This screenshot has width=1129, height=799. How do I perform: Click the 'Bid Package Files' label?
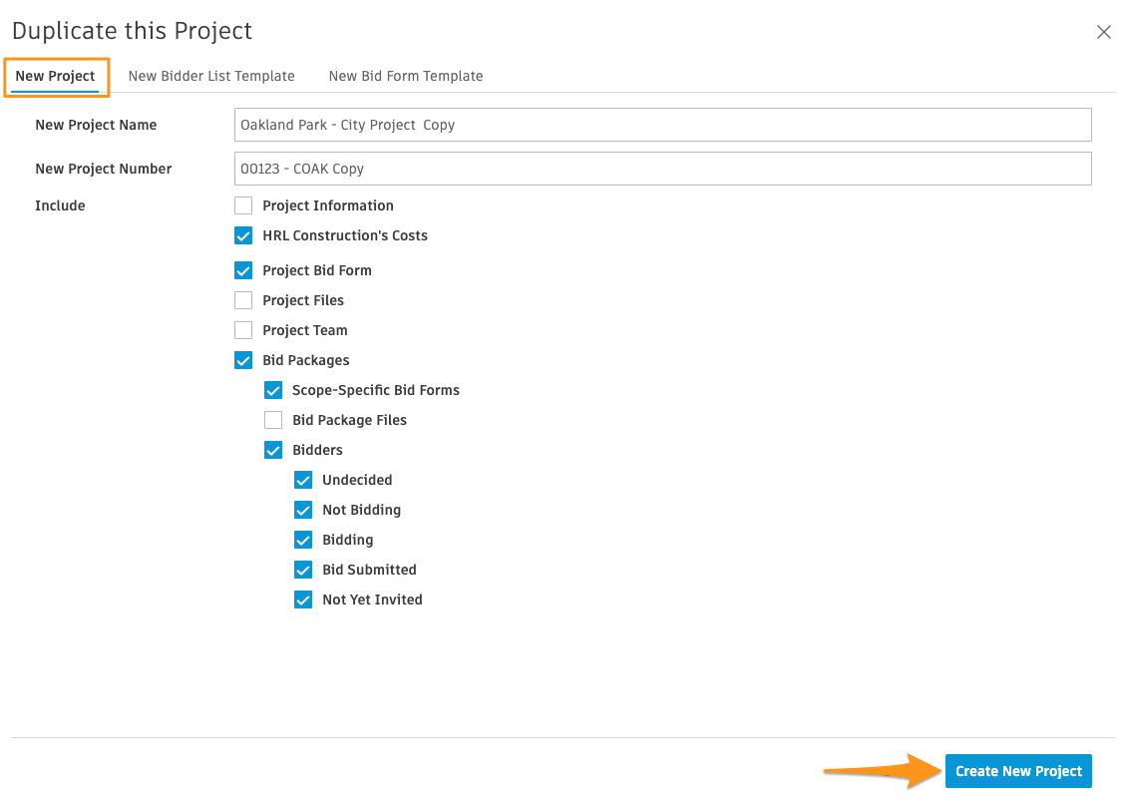[x=349, y=420]
